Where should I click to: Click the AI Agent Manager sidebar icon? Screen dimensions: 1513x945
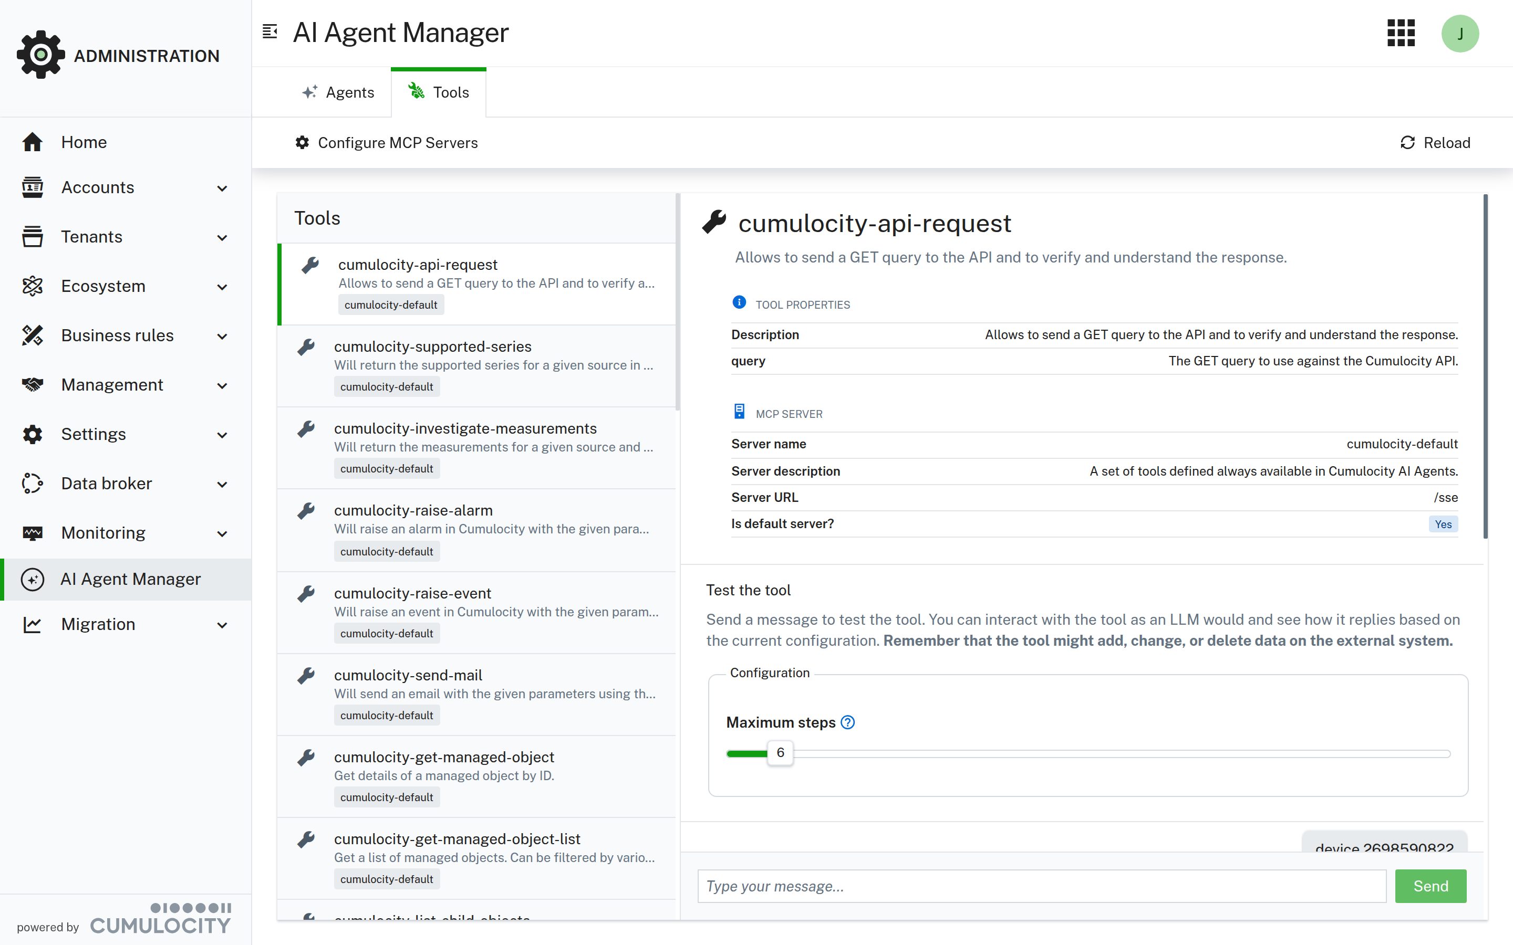click(33, 579)
